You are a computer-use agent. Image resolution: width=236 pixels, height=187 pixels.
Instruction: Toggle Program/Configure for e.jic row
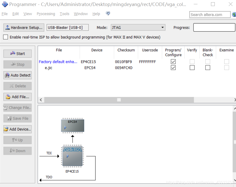click(173, 67)
